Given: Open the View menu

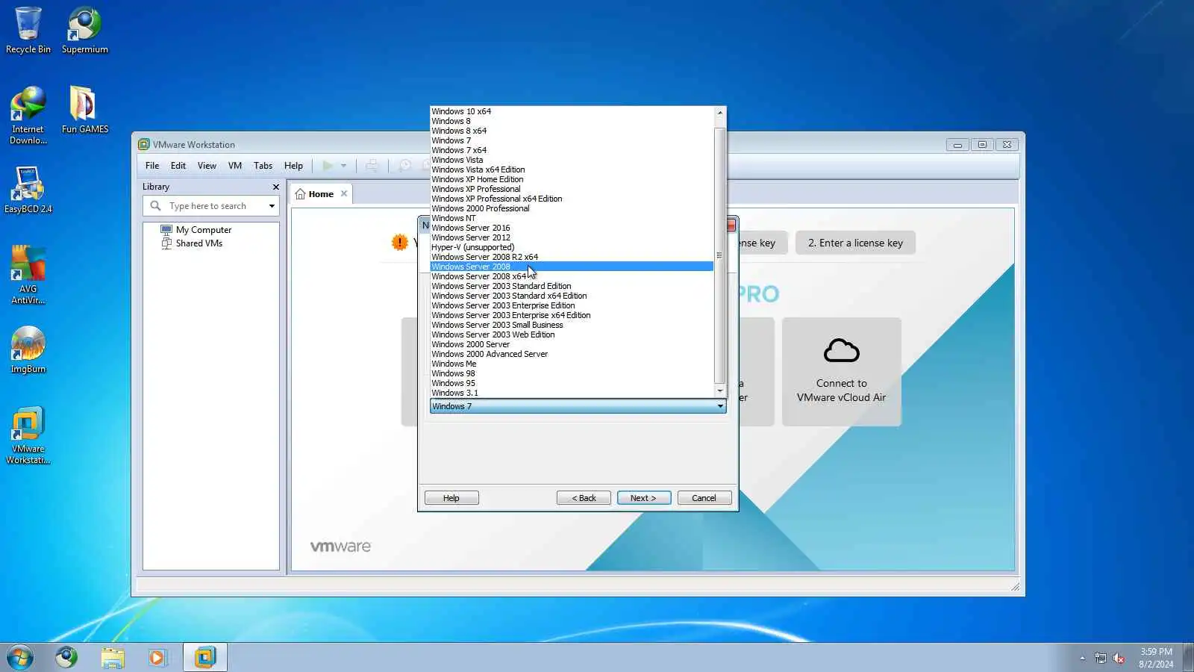Looking at the screenshot, I should click(x=207, y=166).
